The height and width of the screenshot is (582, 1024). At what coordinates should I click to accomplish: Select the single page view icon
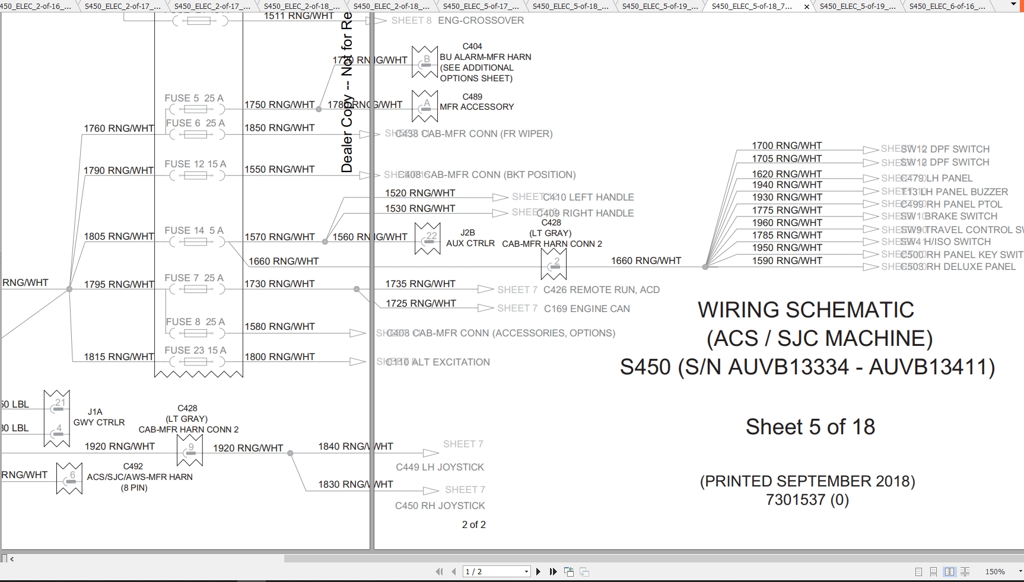pos(919,571)
